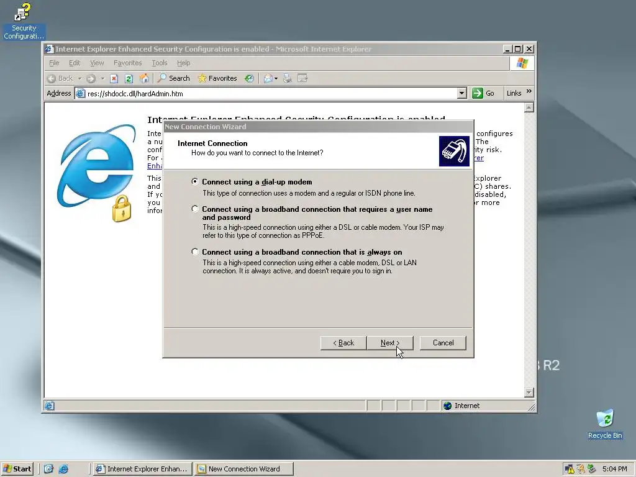Click the page icon in address bar

pyautogui.click(x=81, y=94)
